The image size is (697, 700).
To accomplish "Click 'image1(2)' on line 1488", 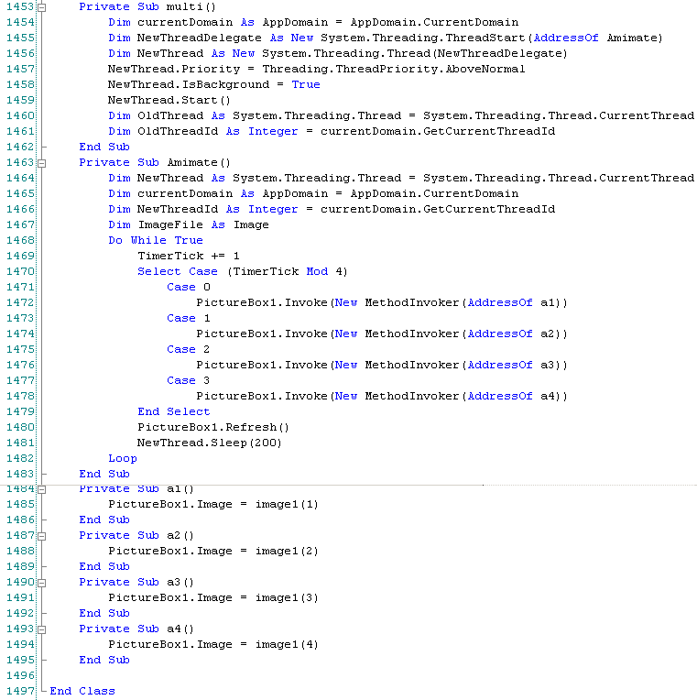I will pos(287,552).
